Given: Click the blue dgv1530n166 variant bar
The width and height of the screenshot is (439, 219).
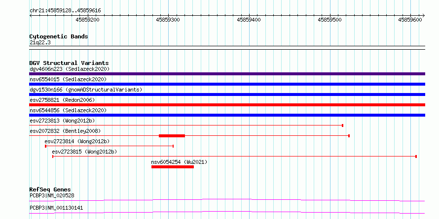Looking at the screenshot, I should [x=227, y=94].
